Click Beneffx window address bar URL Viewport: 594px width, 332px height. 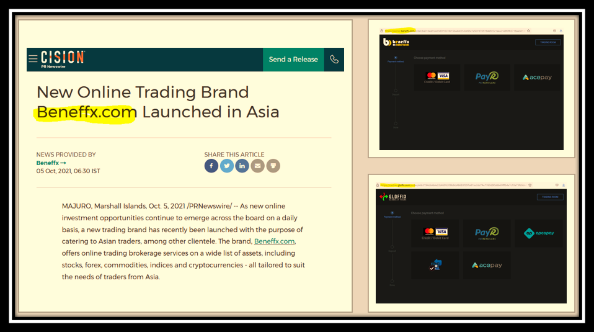[x=454, y=30]
